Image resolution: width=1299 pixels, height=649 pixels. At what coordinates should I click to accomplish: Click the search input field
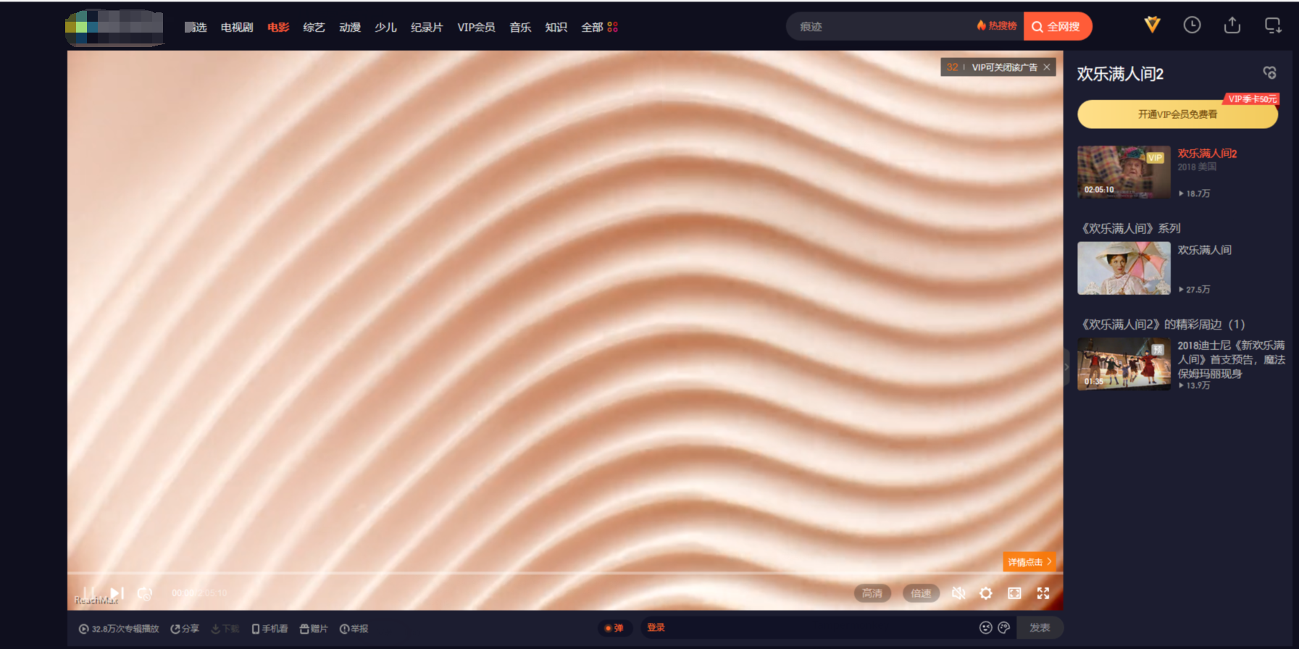[x=880, y=27]
